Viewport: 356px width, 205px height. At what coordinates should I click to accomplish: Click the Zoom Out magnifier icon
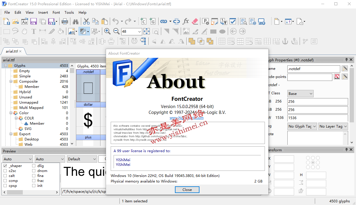pos(116,31)
